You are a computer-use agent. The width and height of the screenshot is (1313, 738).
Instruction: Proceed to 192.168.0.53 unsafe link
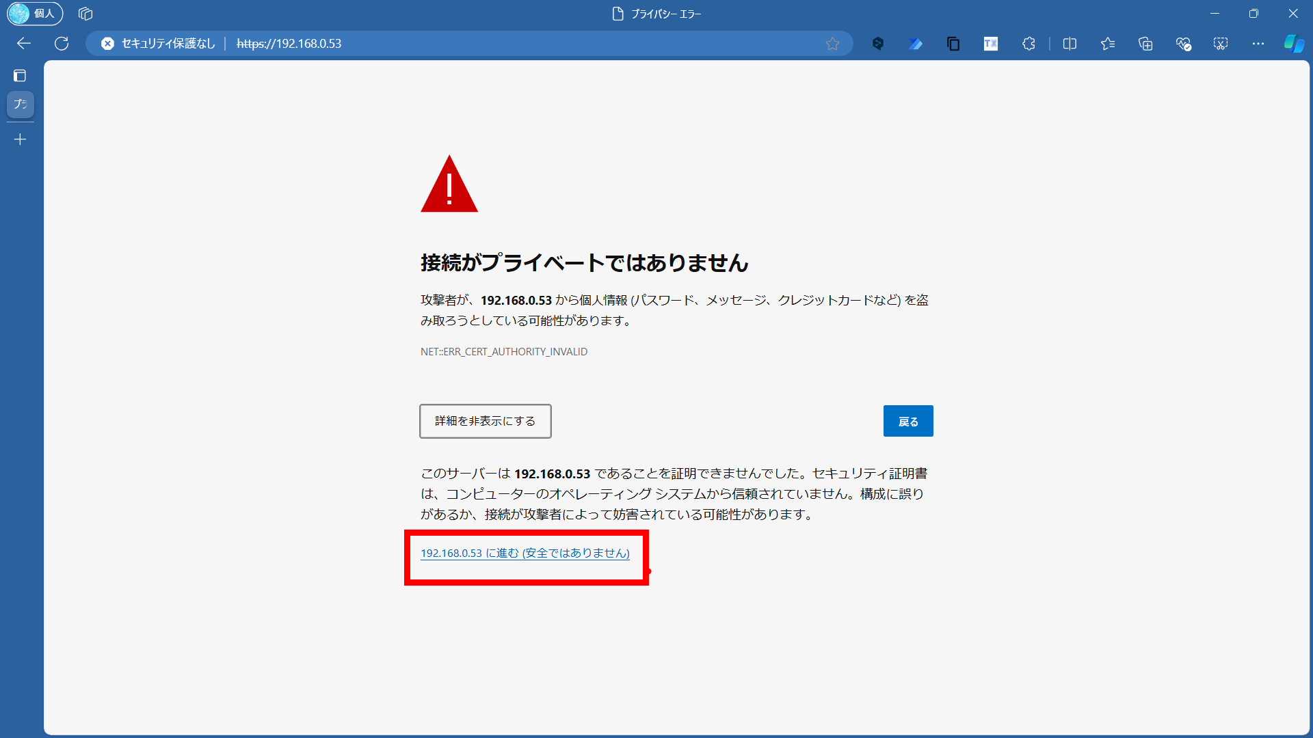tap(525, 553)
